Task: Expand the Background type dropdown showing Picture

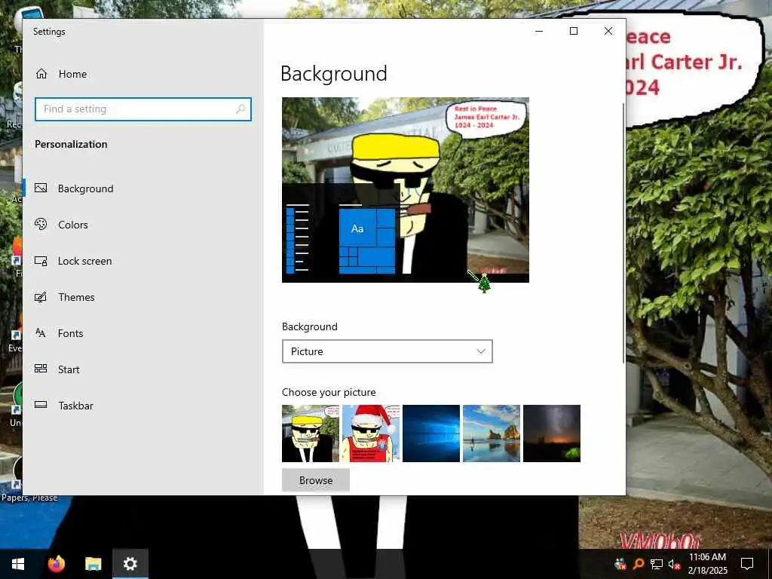Action: [x=387, y=351]
